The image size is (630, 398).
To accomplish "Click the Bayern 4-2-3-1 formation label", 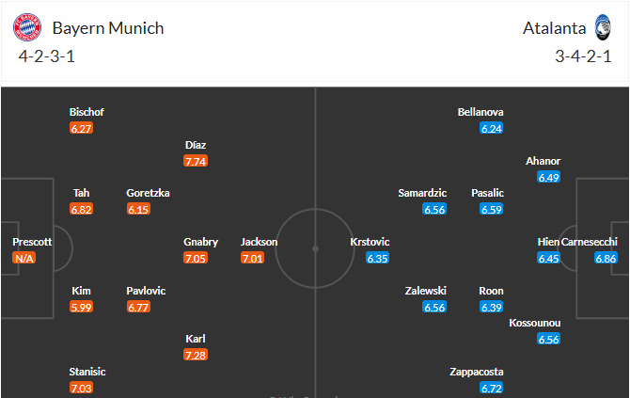I will [x=45, y=55].
